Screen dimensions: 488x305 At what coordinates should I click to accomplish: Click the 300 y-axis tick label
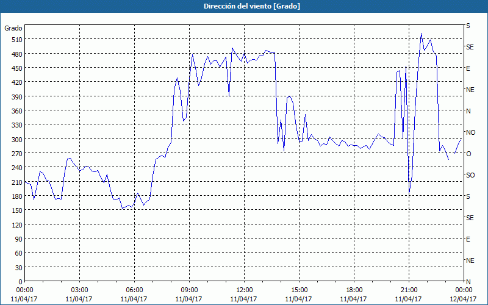point(17,139)
